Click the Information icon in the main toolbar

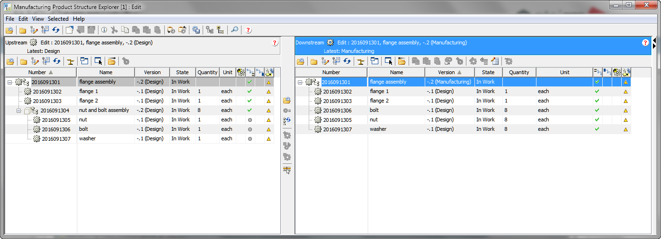(104, 30)
